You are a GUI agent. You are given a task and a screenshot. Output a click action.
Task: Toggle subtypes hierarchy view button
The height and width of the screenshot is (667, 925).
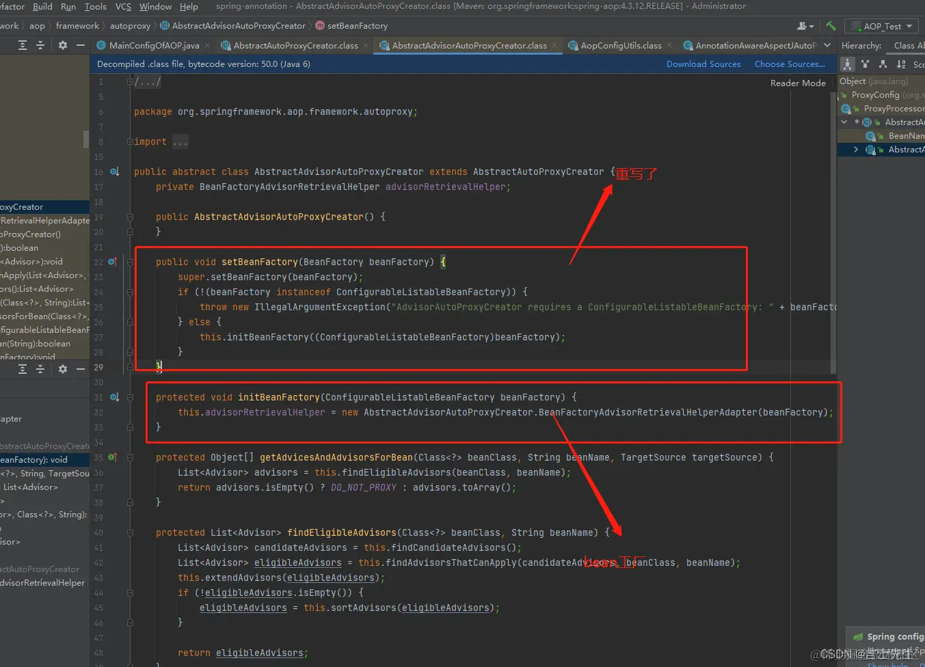(x=883, y=64)
